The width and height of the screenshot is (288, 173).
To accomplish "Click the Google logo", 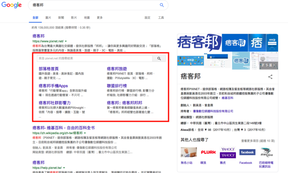I will click(12, 5).
